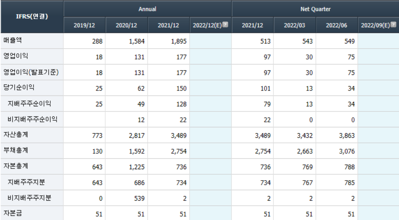Click the 자산총계 quarterly value 3,863

coord(347,136)
